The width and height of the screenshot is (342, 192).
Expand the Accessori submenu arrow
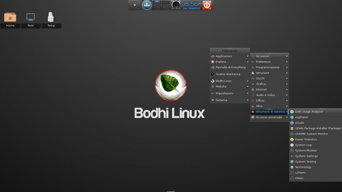[287, 56]
